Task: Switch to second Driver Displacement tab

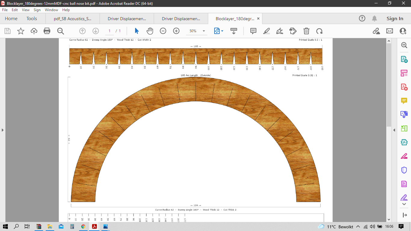Action: (x=181, y=19)
